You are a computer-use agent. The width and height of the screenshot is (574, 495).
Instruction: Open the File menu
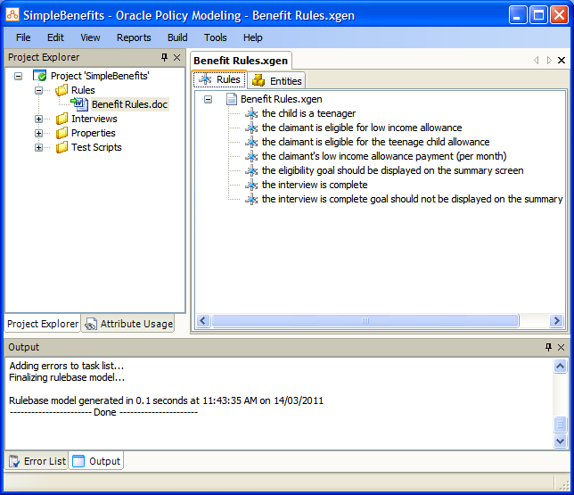click(x=23, y=37)
